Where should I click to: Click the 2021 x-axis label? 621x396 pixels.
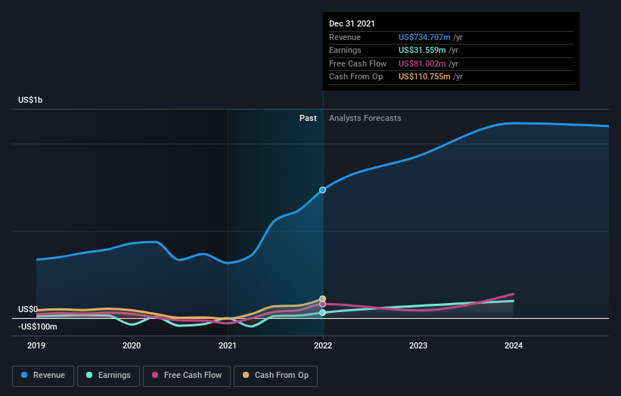[x=228, y=345]
